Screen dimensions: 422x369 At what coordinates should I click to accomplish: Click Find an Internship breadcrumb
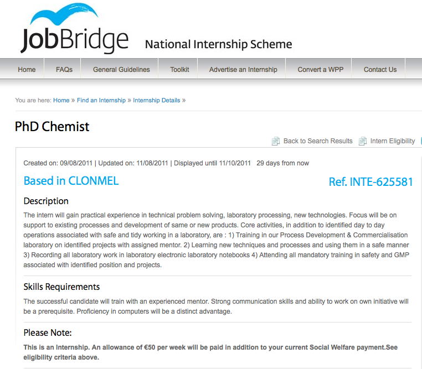[x=101, y=100]
